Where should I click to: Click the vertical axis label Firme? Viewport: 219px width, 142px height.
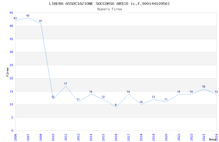coord(7,72)
